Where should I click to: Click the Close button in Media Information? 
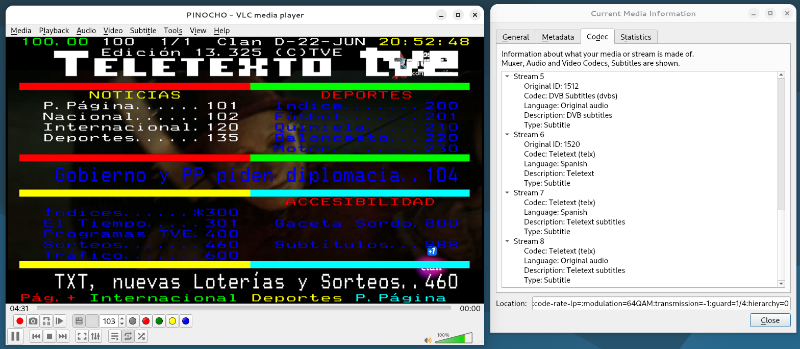pyautogui.click(x=770, y=320)
